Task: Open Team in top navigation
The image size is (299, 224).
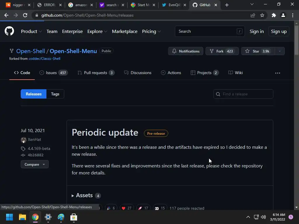Action: (52, 31)
